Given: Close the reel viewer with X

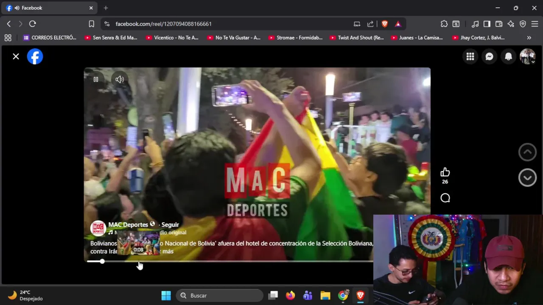Looking at the screenshot, I should pyautogui.click(x=16, y=56).
